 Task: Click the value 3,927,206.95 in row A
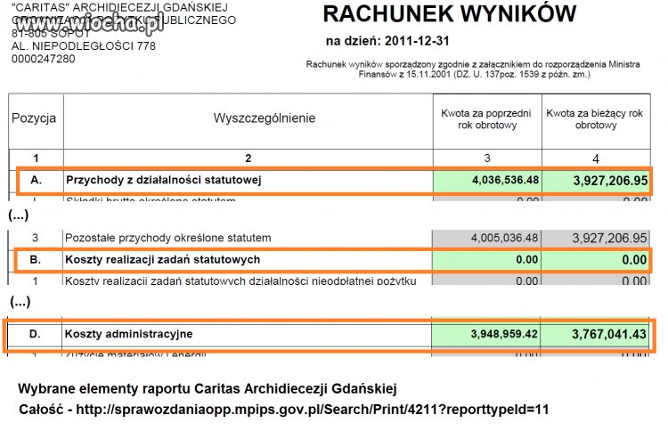click(610, 181)
